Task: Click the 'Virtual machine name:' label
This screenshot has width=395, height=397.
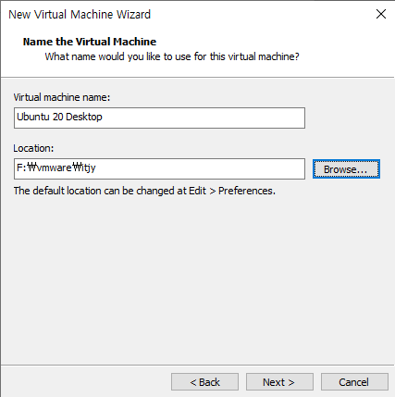Action: 62,97
